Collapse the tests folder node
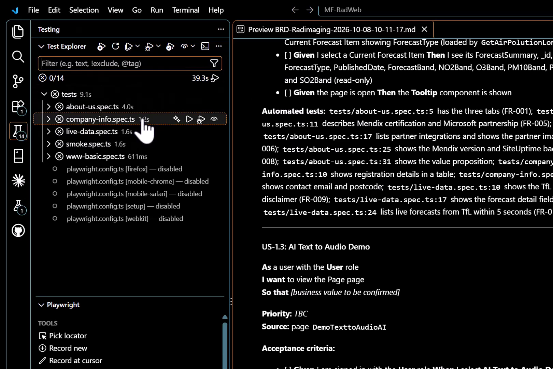 click(x=44, y=94)
